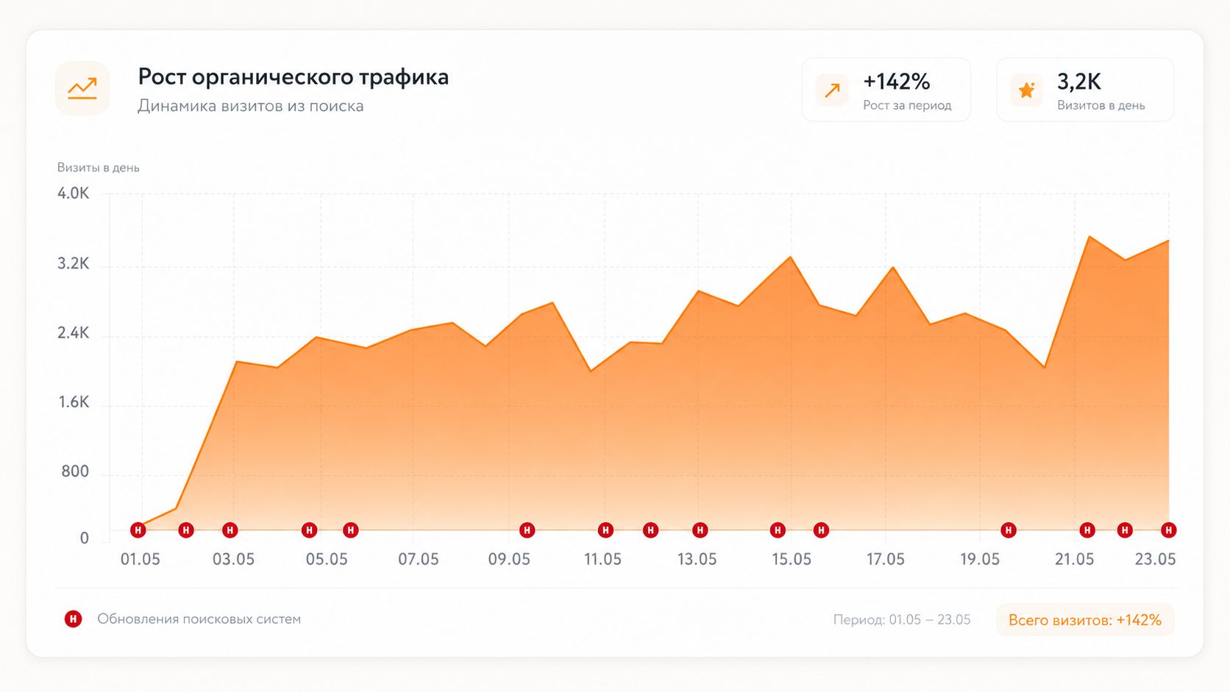Screen dimensions: 1230x692
Task: Select the update marker above the 13.05 label
Action: [x=700, y=530]
